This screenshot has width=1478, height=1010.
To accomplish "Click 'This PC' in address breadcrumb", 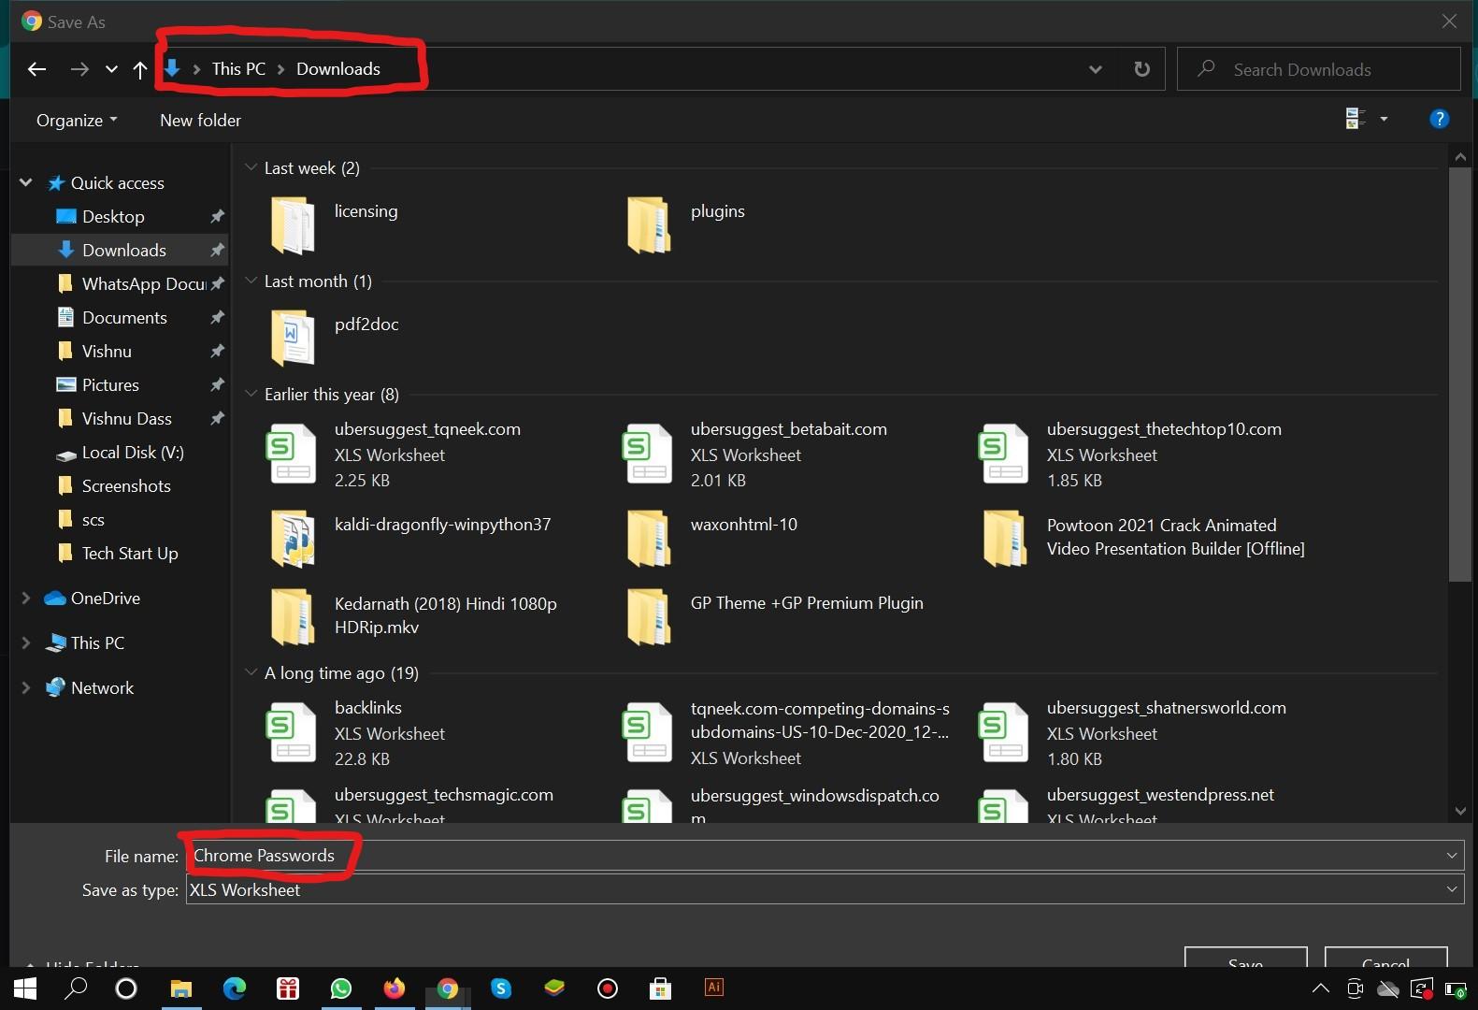I will pyautogui.click(x=238, y=69).
